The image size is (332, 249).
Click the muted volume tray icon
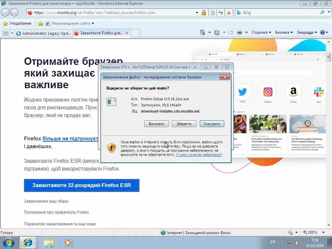click(298, 243)
